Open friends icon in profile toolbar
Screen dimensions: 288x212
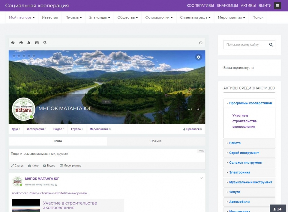point(29,43)
